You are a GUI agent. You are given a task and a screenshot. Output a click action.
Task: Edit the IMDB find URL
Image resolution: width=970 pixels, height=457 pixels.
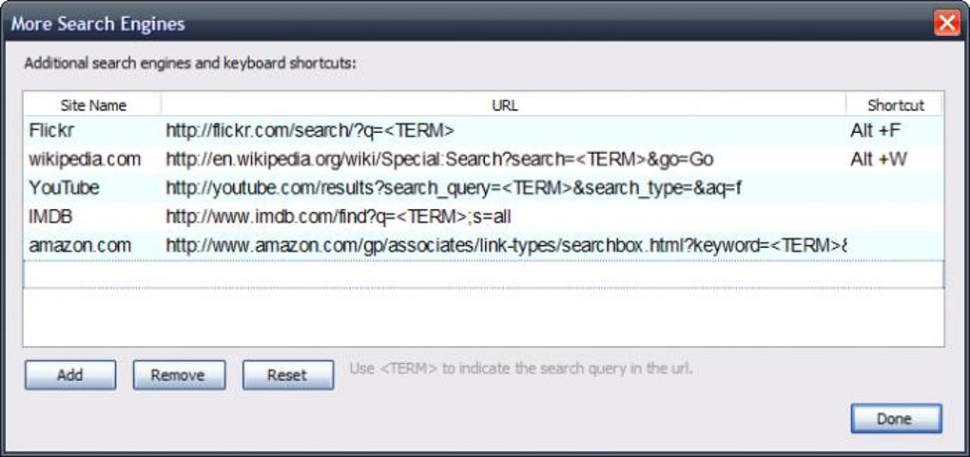point(339,217)
